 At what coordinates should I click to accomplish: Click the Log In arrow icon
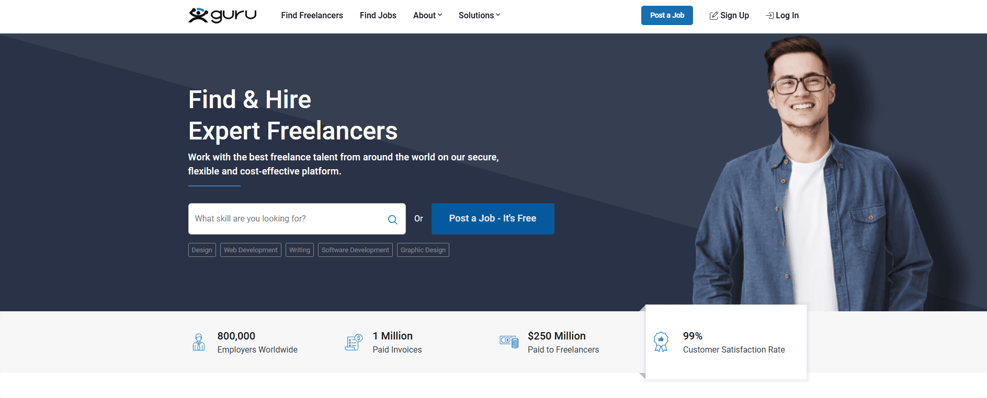coord(769,16)
